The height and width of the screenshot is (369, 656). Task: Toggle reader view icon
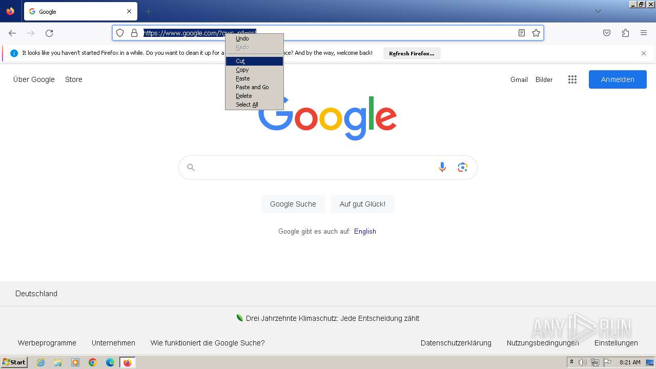point(522,33)
